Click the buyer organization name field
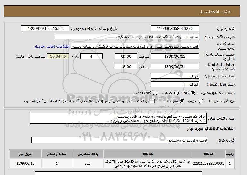The width and height of the screenshot is (247, 175). click(x=127, y=37)
